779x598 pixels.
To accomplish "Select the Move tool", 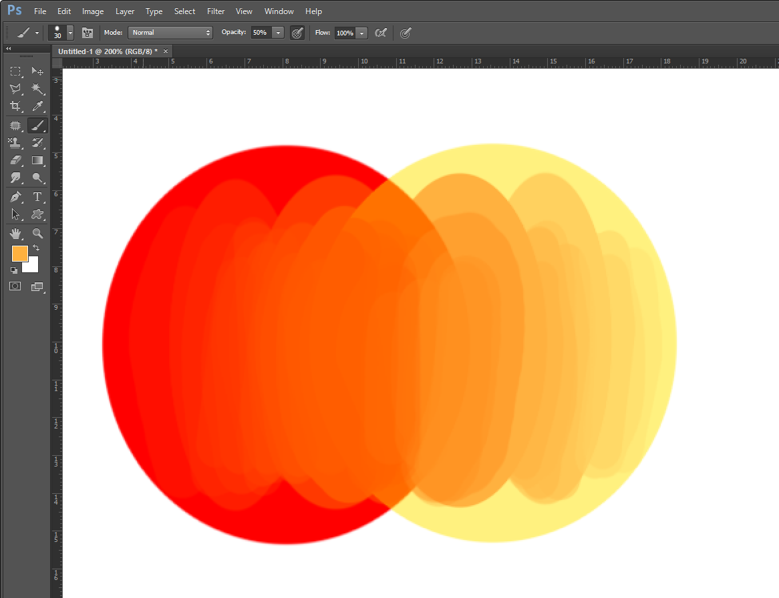I will point(37,71).
